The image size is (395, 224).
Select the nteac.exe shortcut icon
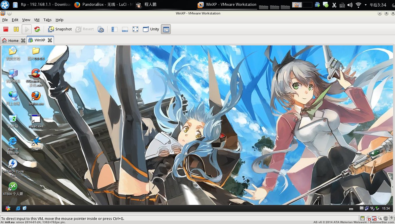[36, 121]
